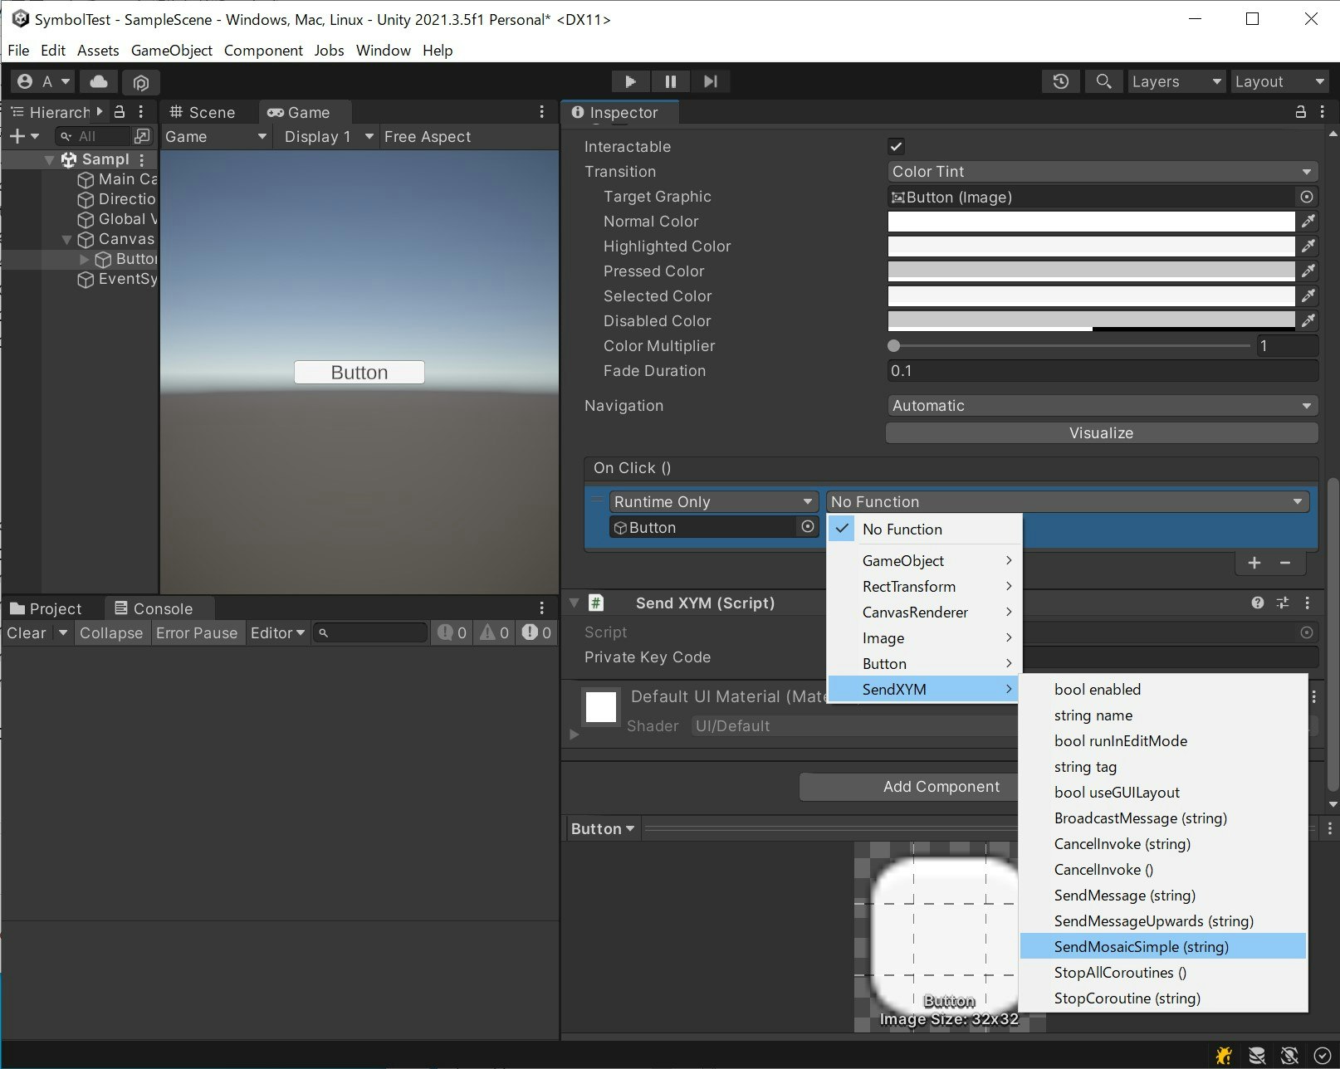Click the Step frame button
The height and width of the screenshot is (1069, 1340).
(710, 81)
